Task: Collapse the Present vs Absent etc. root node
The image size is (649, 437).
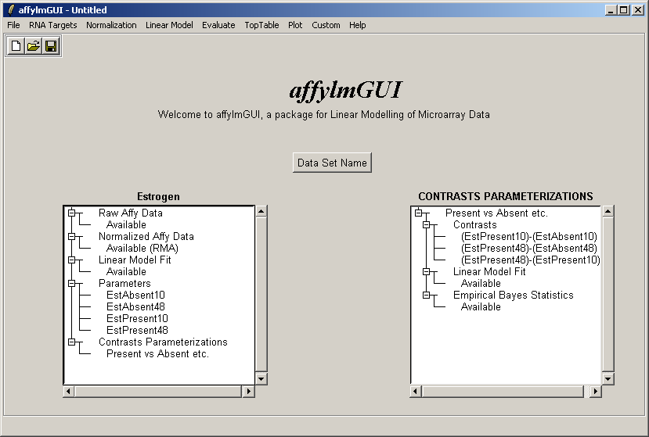Action: (418, 213)
